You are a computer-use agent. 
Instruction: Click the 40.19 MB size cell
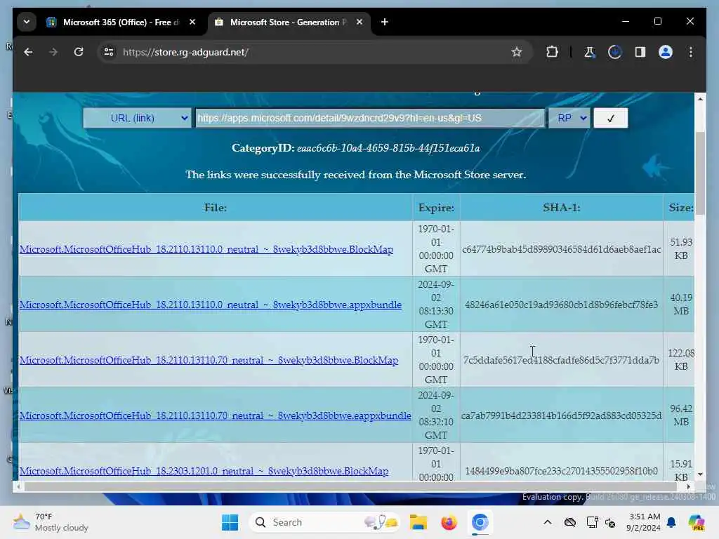[x=681, y=305]
